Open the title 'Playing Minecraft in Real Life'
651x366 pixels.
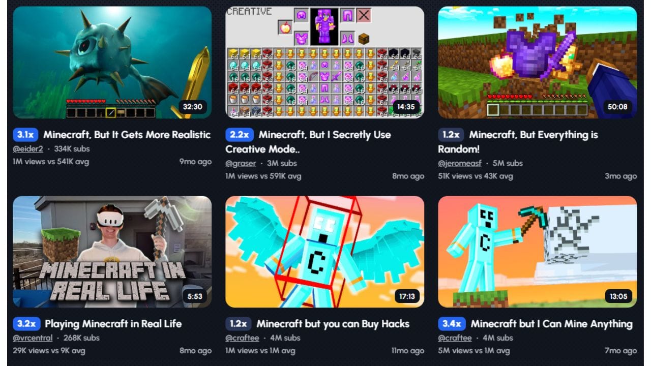[x=113, y=324]
